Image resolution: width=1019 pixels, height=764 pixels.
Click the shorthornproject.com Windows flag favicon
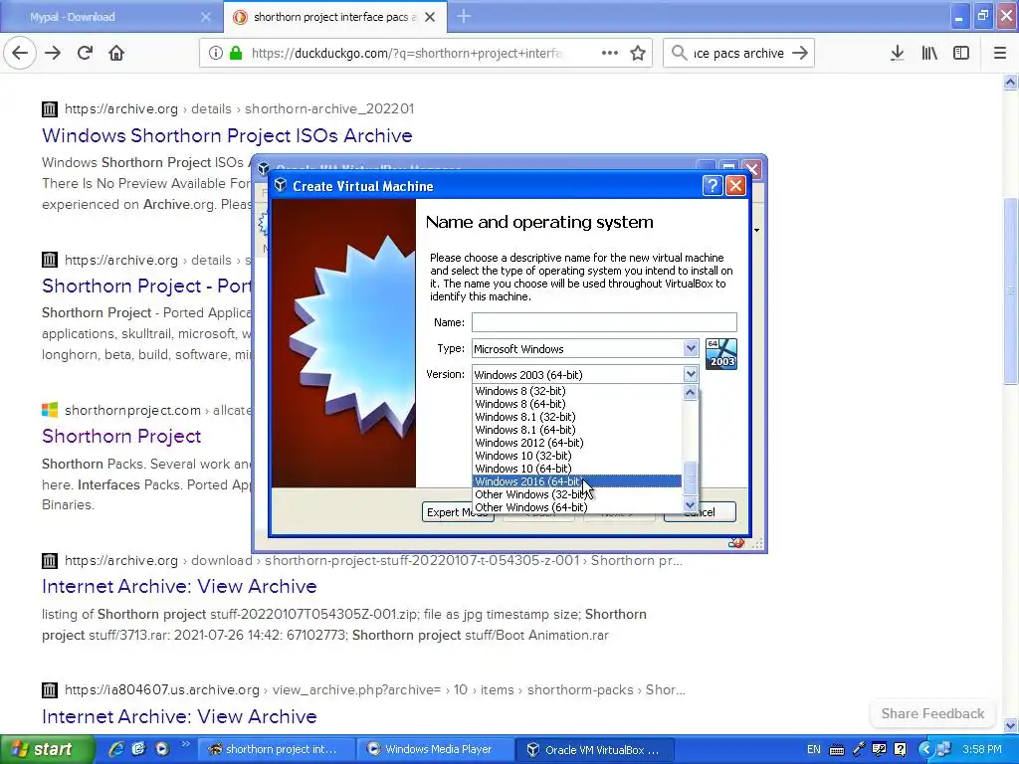tap(50, 410)
